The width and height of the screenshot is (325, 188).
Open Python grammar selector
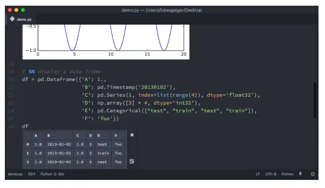(288, 174)
